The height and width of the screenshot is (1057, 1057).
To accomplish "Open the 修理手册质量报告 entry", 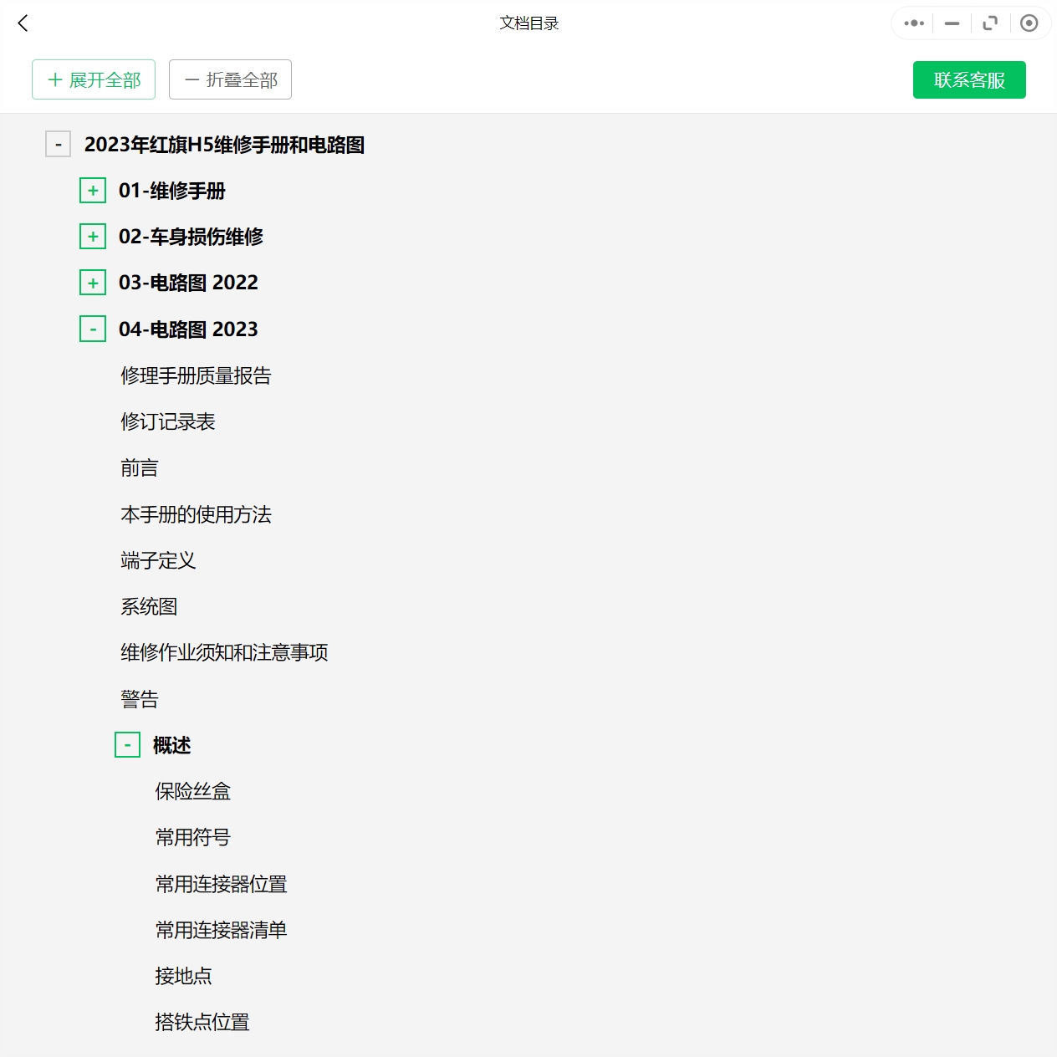I will pyautogui.click(x=196, y=375).
